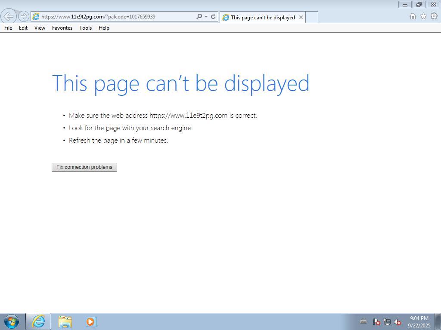
Task: Click the address bar URL field
Action: click(116, 17)
